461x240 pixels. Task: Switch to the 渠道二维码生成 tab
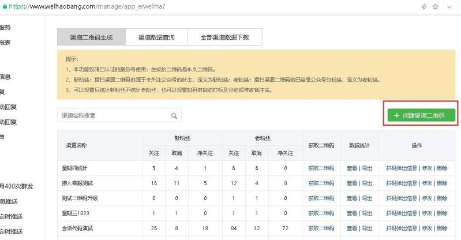[91, 37]
